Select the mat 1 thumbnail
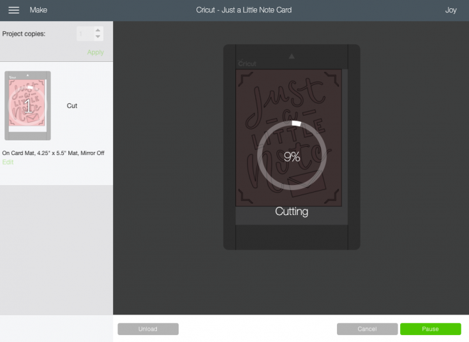 27,105
